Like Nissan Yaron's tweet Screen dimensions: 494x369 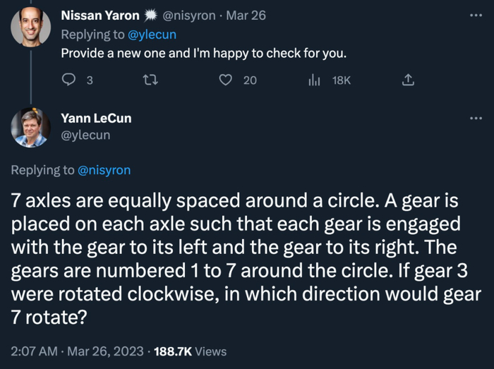(x=226, y=80)
